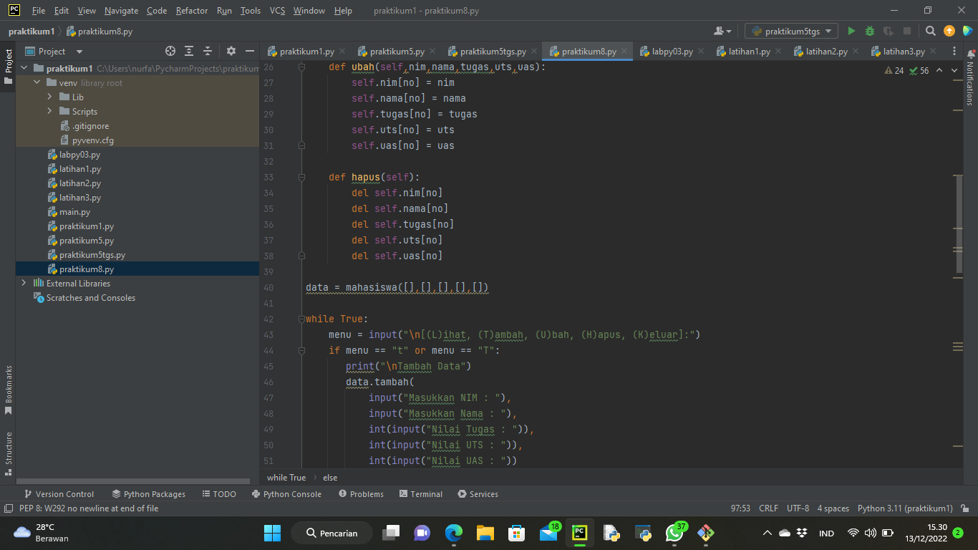Open the VCS menu
Screen dimensions: 978x550
click(277, 11)
